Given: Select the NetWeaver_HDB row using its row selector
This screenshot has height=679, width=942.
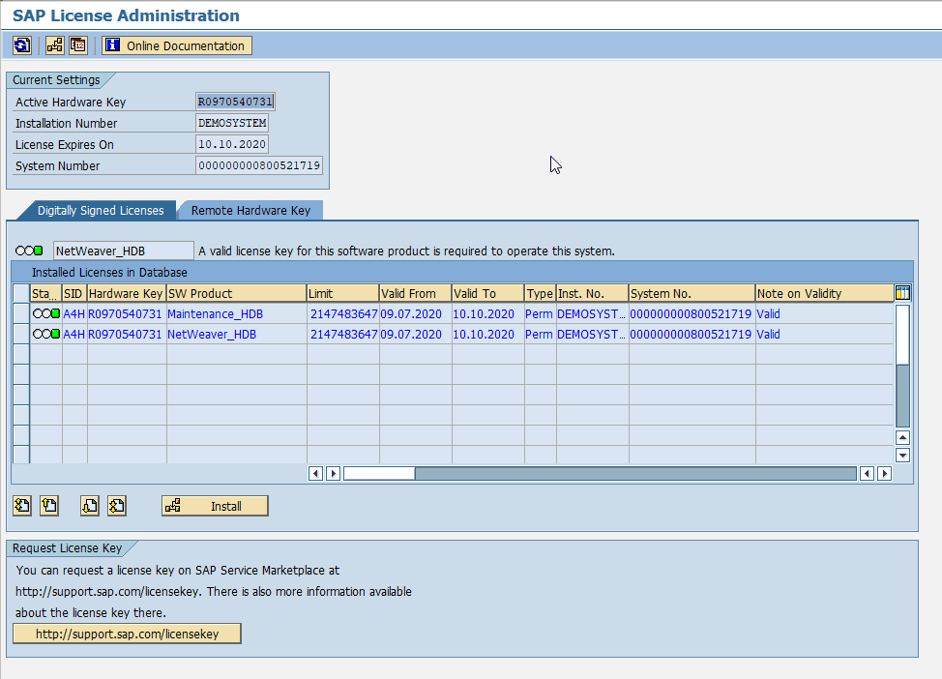Looking at the screenshot, I should (x=21, y=334).
